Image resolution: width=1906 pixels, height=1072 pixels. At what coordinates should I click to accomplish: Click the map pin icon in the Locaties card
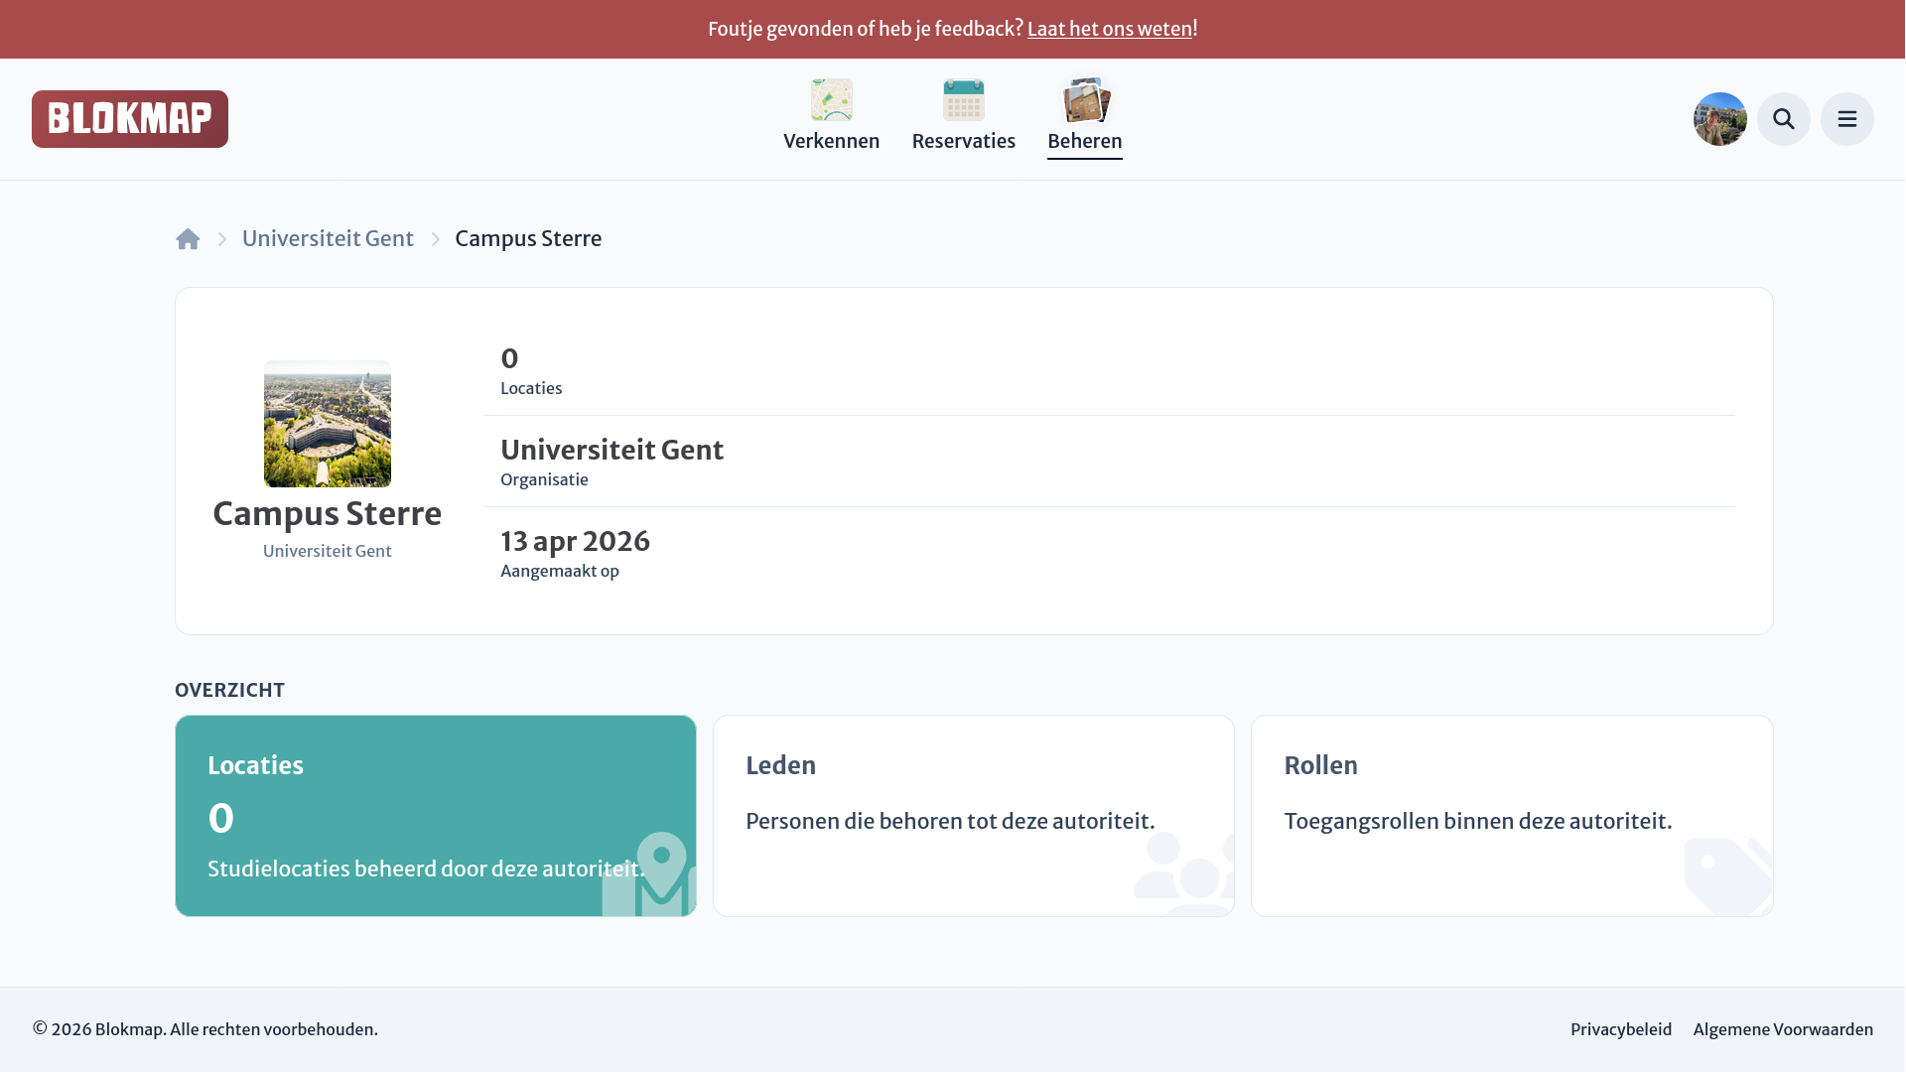649,873
